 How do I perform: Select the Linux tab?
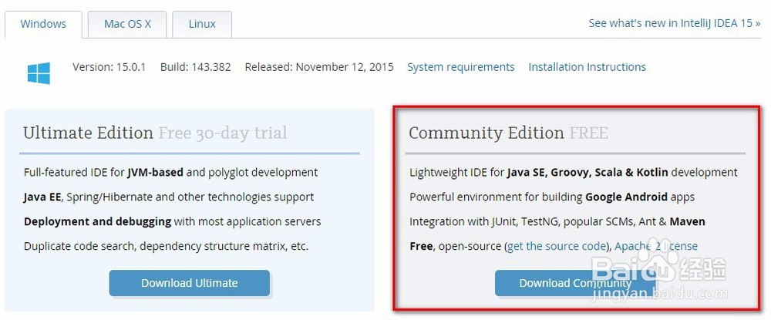202,24
